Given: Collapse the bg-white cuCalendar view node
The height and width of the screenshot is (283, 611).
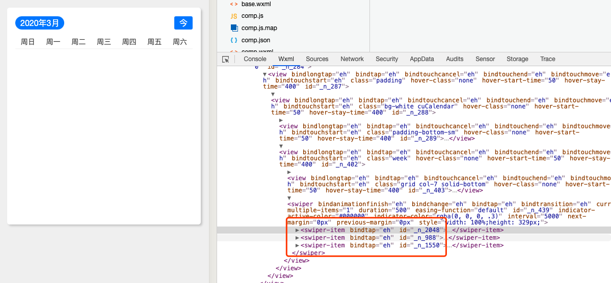Looking at the screenshot, I should (x=273, y=94).
